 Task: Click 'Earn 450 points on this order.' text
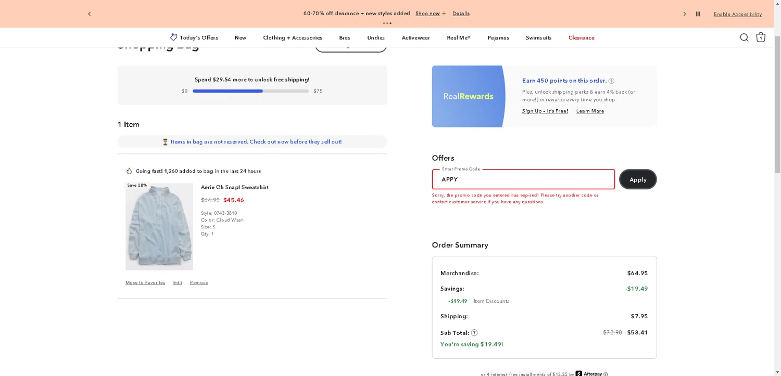click(564, 81)
